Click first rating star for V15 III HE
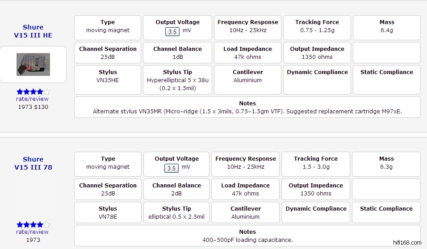Screen dimensions: 427x249 (x=20, y=92)
